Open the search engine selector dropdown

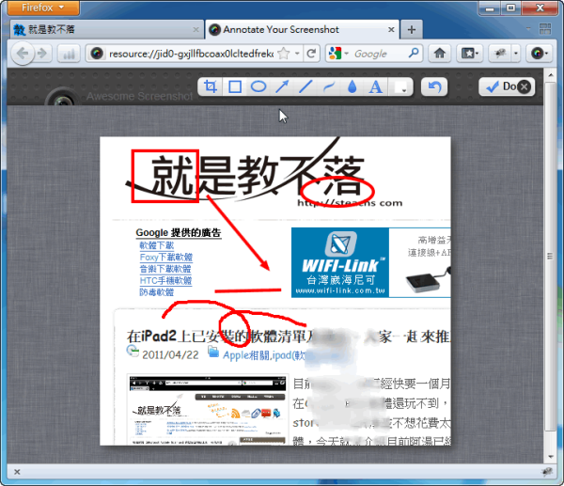click(x=338, y=54)
